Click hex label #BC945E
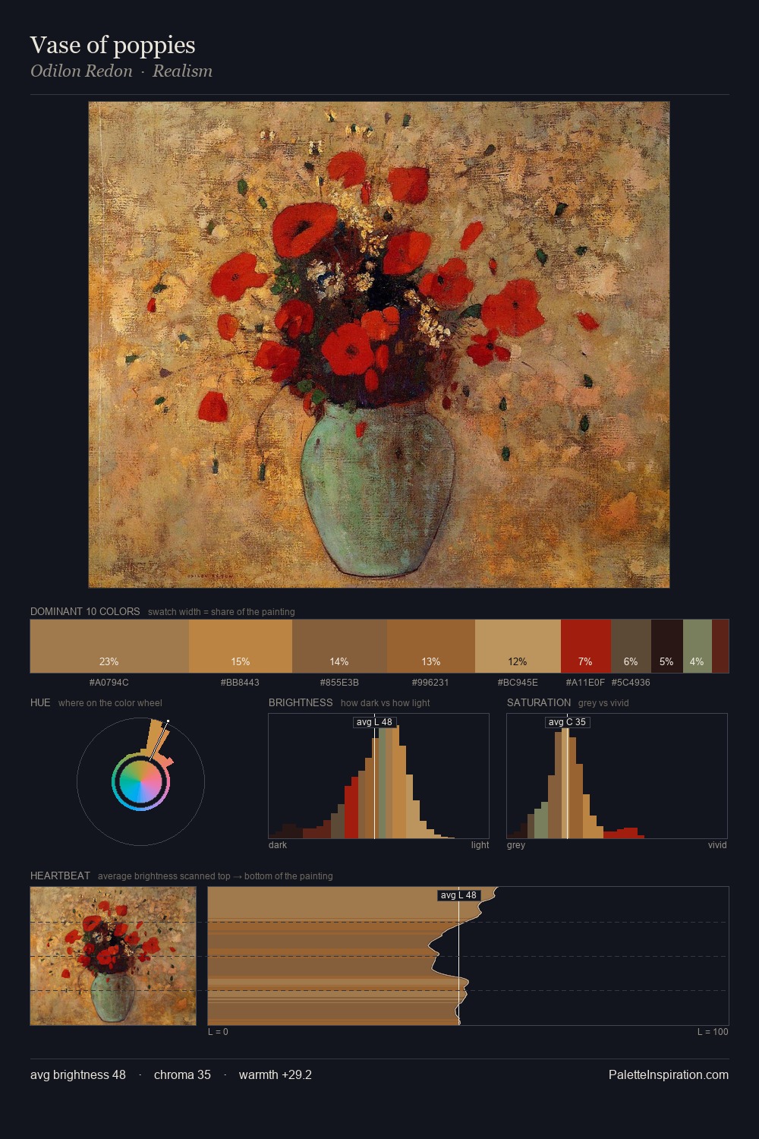759x1139 pixels. click(x=518, y=683)
